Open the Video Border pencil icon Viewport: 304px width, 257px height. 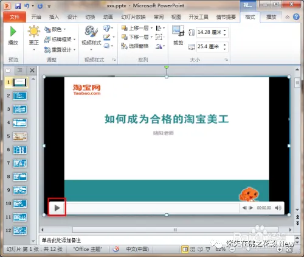(109, 37)
